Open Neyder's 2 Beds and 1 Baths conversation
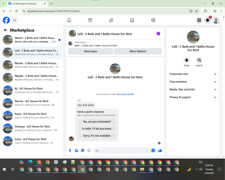 pyautogui.click(x=31, y=78)
